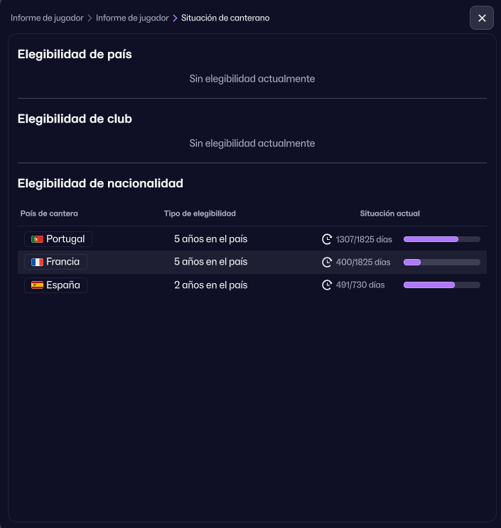
Task: Click first breadcrumb chevron separator
Action: pos(90,18)
